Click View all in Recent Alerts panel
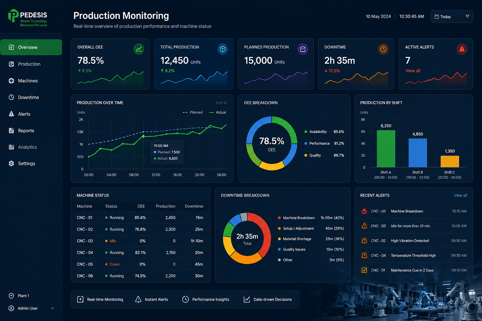This screenshot has width=482, height=321. click(x=460, y=195)
